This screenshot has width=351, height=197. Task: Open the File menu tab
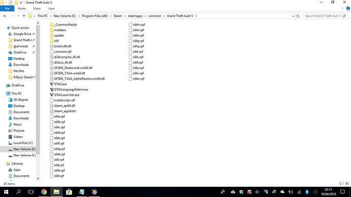click(7, 9)
